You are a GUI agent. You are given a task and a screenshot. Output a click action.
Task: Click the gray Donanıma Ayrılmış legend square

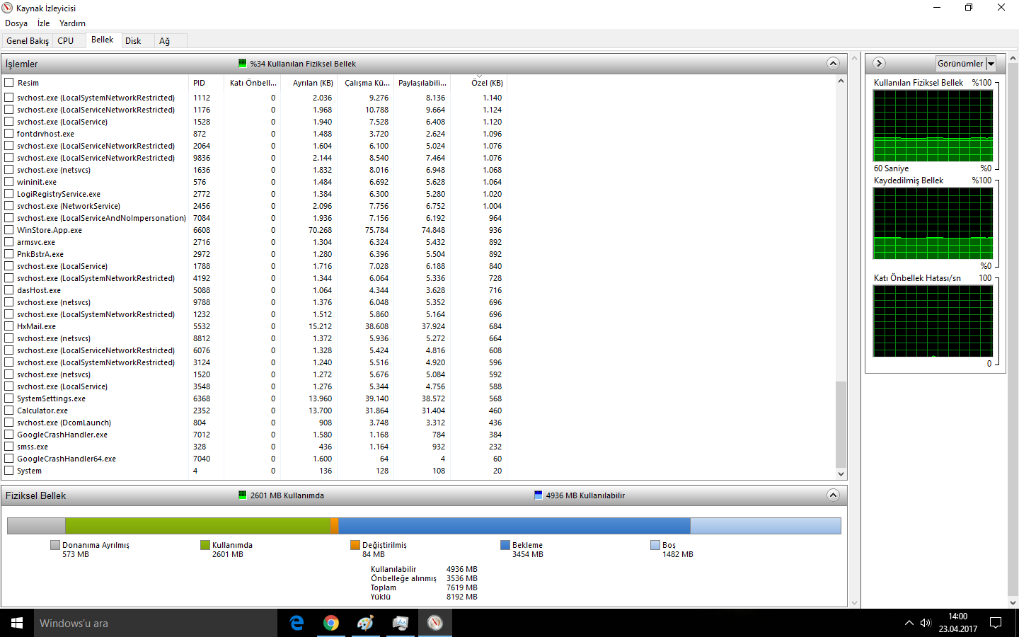coord(55,545)
